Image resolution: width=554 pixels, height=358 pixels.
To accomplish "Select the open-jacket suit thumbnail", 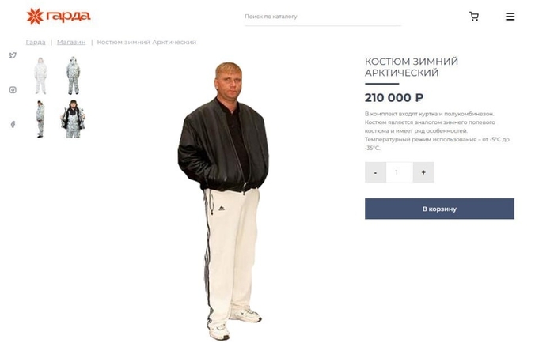I will click(x=73, y=119).
